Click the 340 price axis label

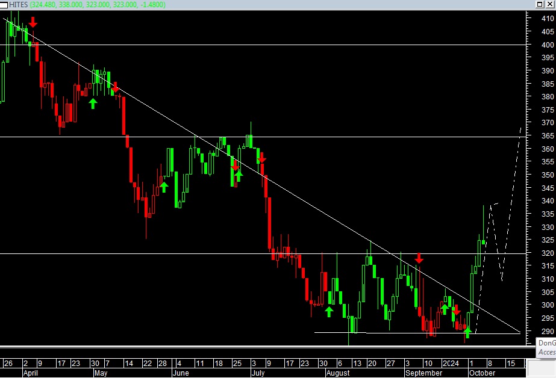tap(548, 201)
